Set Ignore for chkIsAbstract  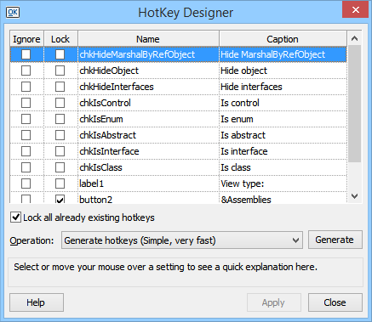point(26,135)
